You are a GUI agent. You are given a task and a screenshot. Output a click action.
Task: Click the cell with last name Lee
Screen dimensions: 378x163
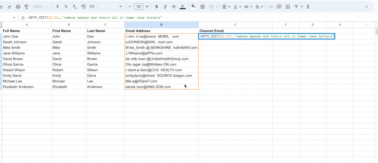[105, 81]
